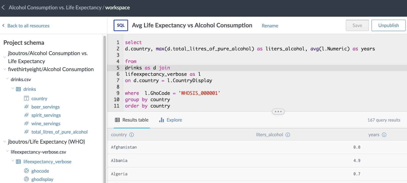Collapse the fivethirtyeight/Alcohol Consumption dataset

[x=5, y=69]
